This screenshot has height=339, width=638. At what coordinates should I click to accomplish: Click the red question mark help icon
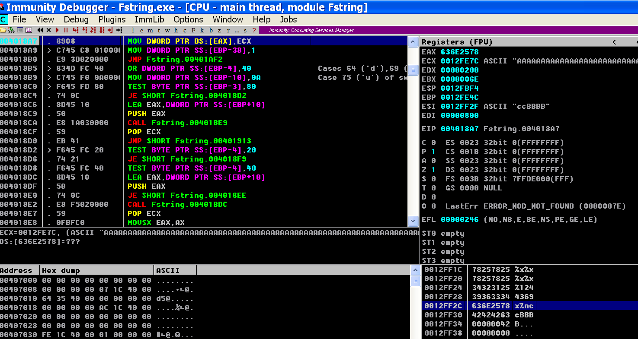pyautogui.click(x=254, y=30)
